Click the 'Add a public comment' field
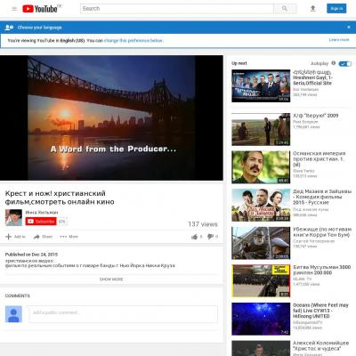The height and width of the screenshot is (356, 356). [x=123, y=314]
